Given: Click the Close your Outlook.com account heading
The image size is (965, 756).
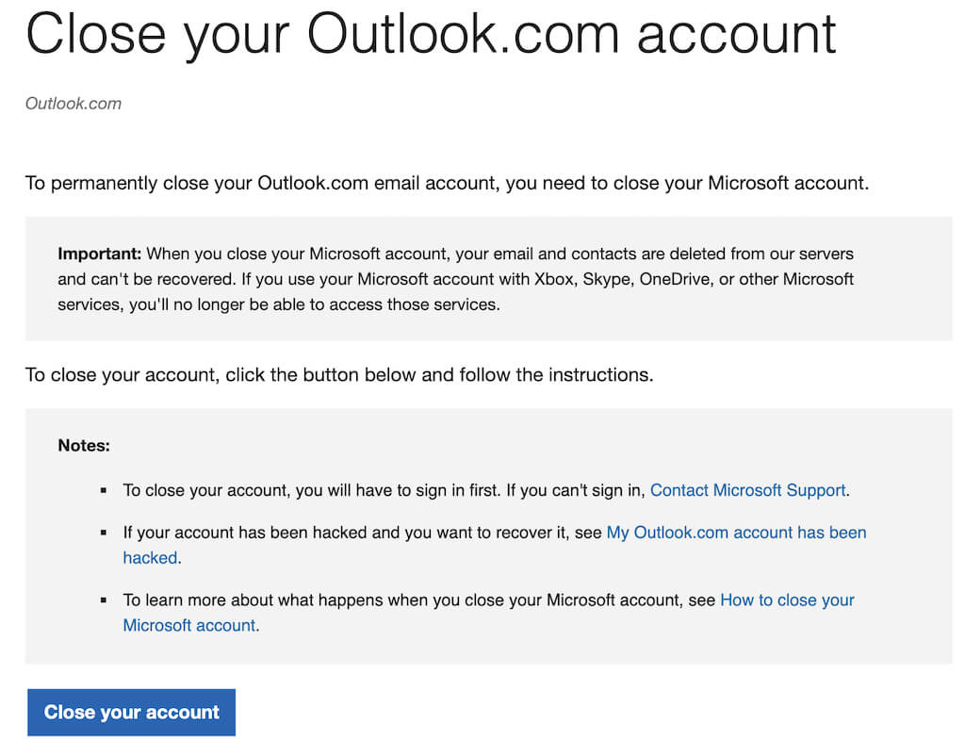Looking at the screenshot, I should pyautogui.click(x=431, y=35).
